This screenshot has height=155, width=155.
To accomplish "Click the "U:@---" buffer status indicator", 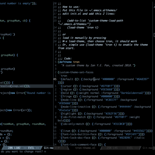I will point(59,148).
